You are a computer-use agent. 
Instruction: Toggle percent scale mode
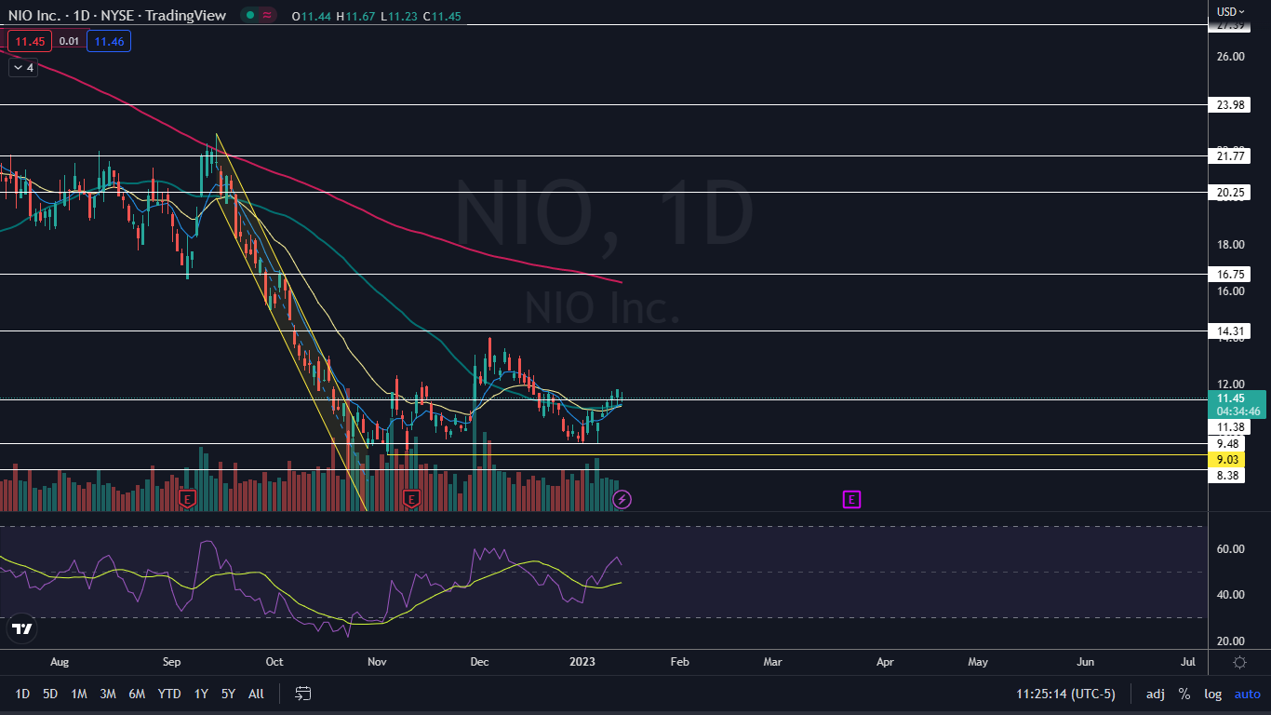pyautogui.click(x=1184, y=694)
